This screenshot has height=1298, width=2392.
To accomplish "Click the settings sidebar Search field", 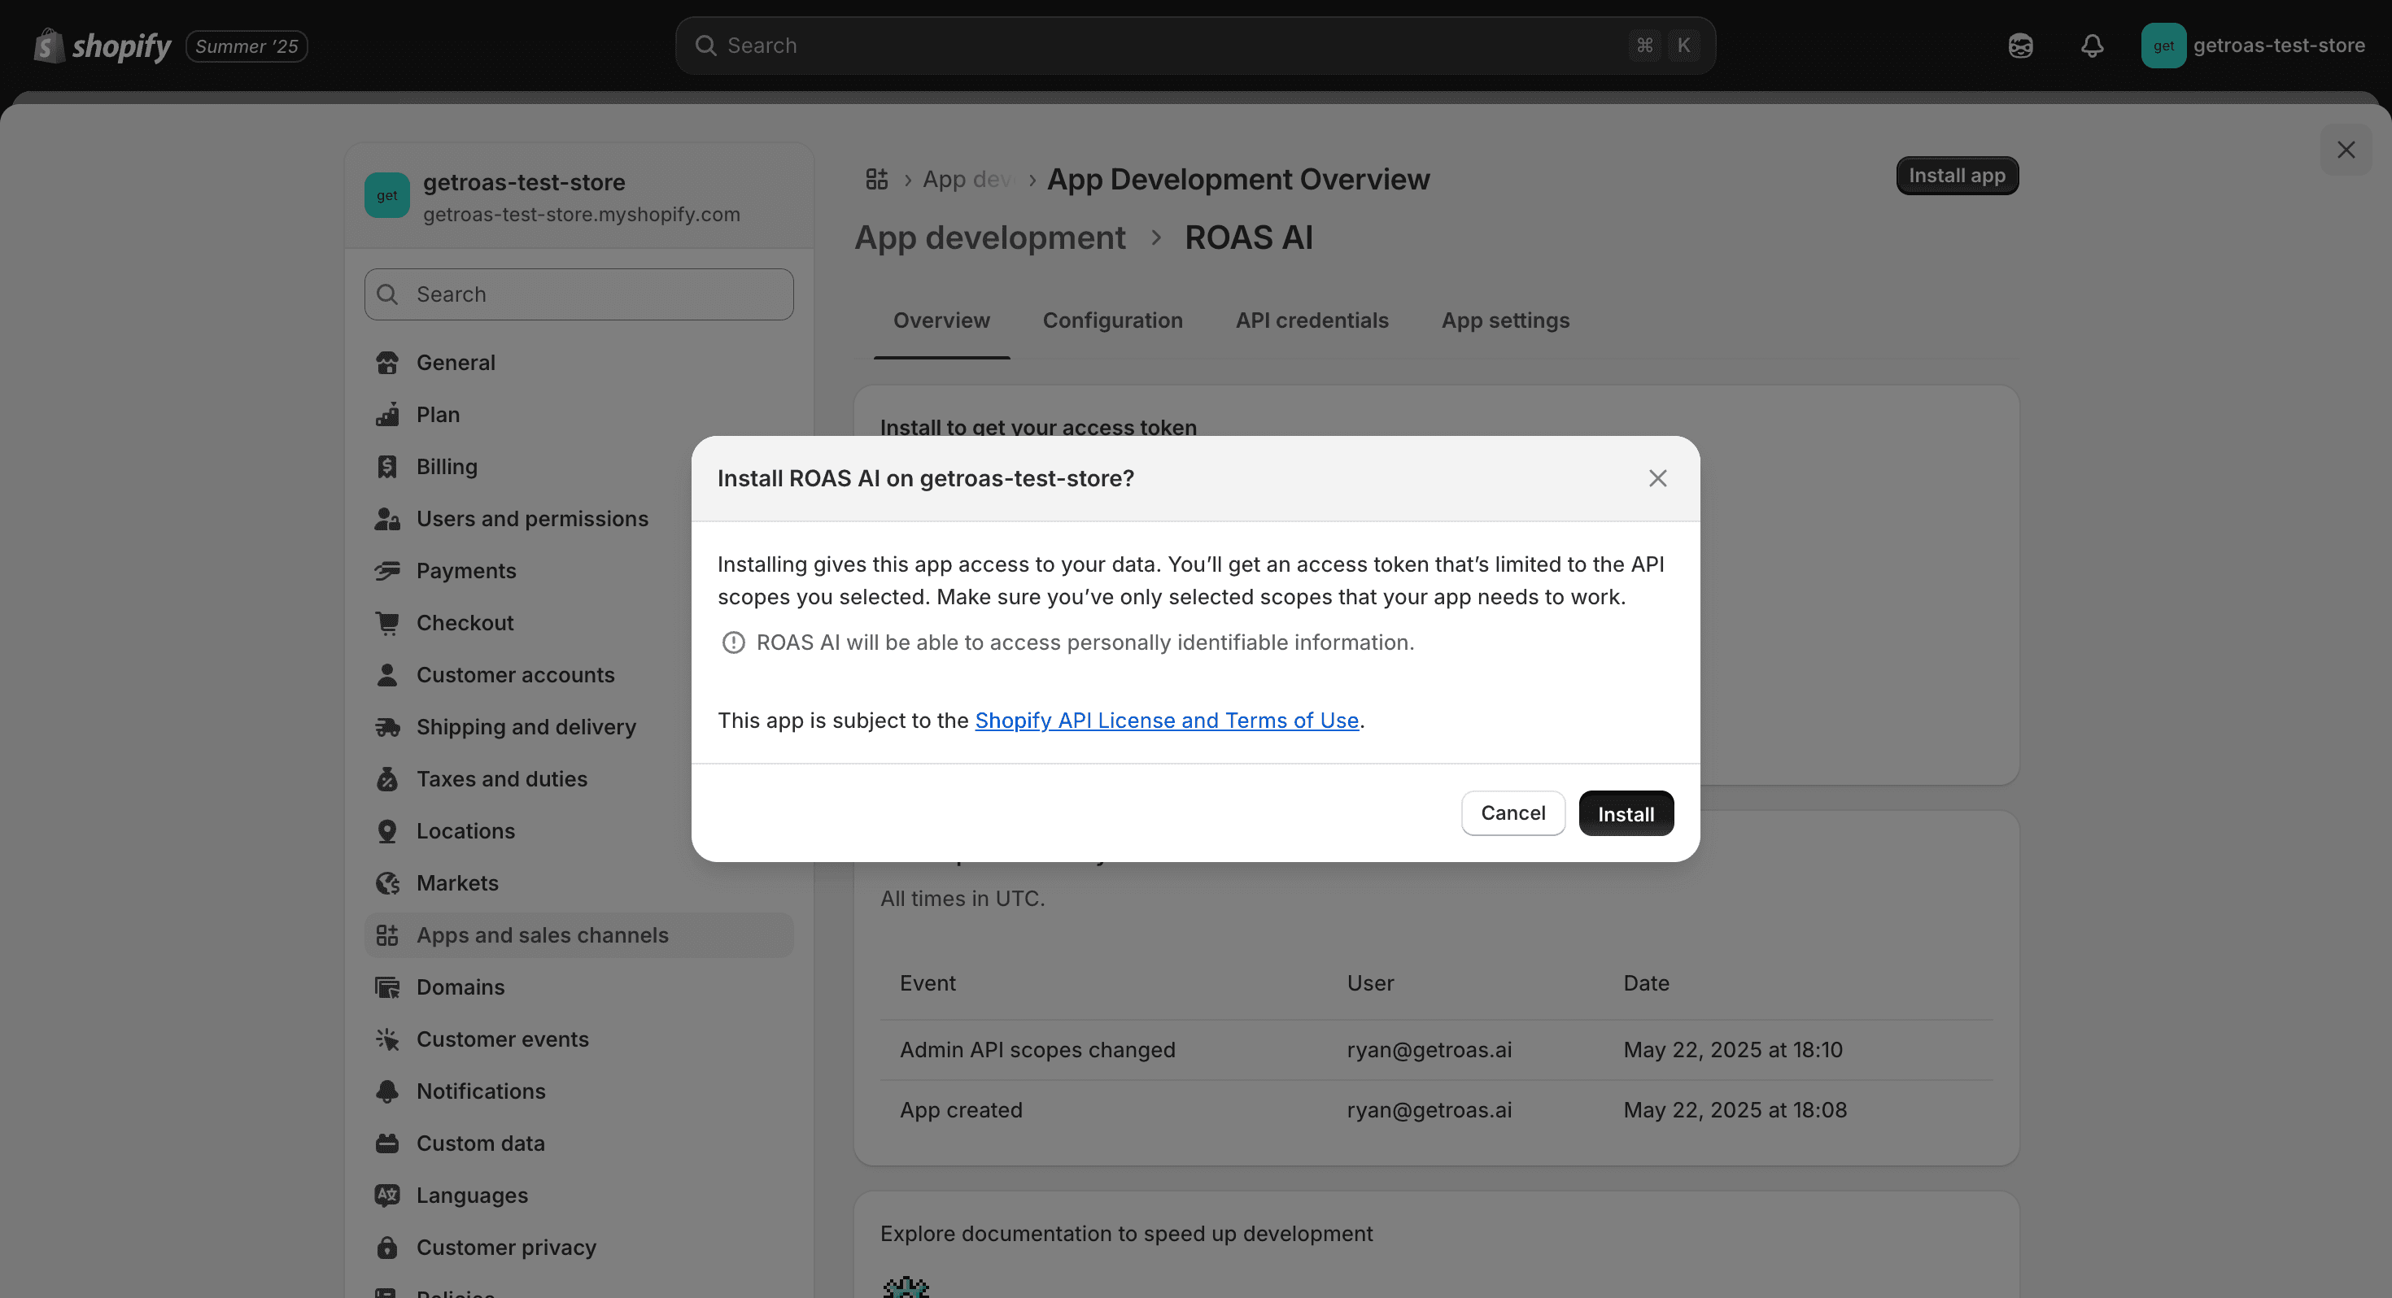I will pyautogui.click(x=578, y=294).
